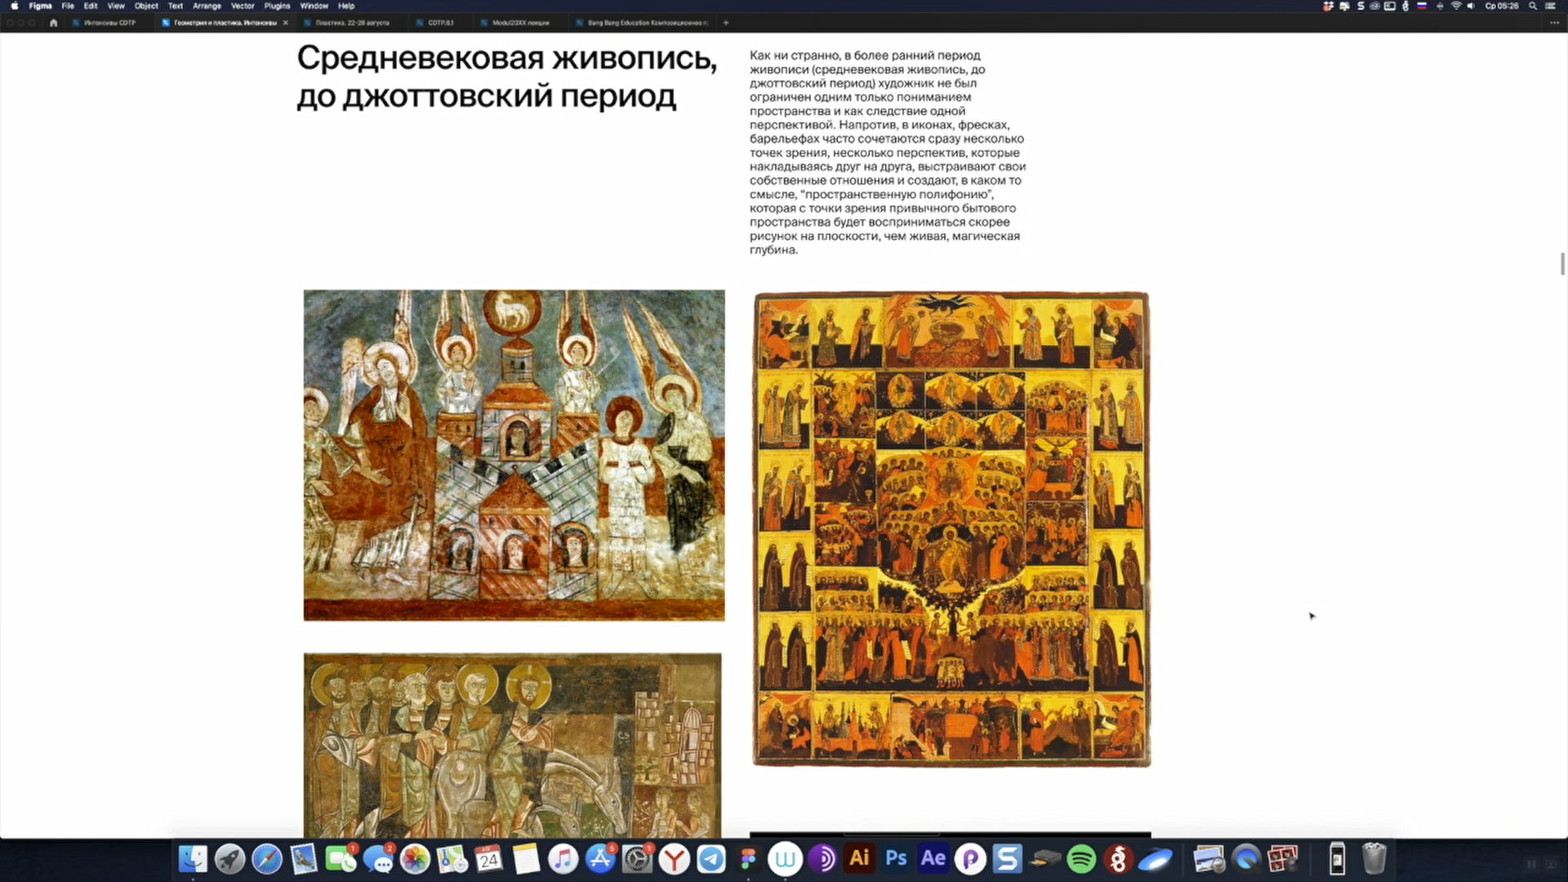The height and width of the screenshot is (882, 1568).
Task: Open the Plugins menu
Action: [x=277, y=6]
